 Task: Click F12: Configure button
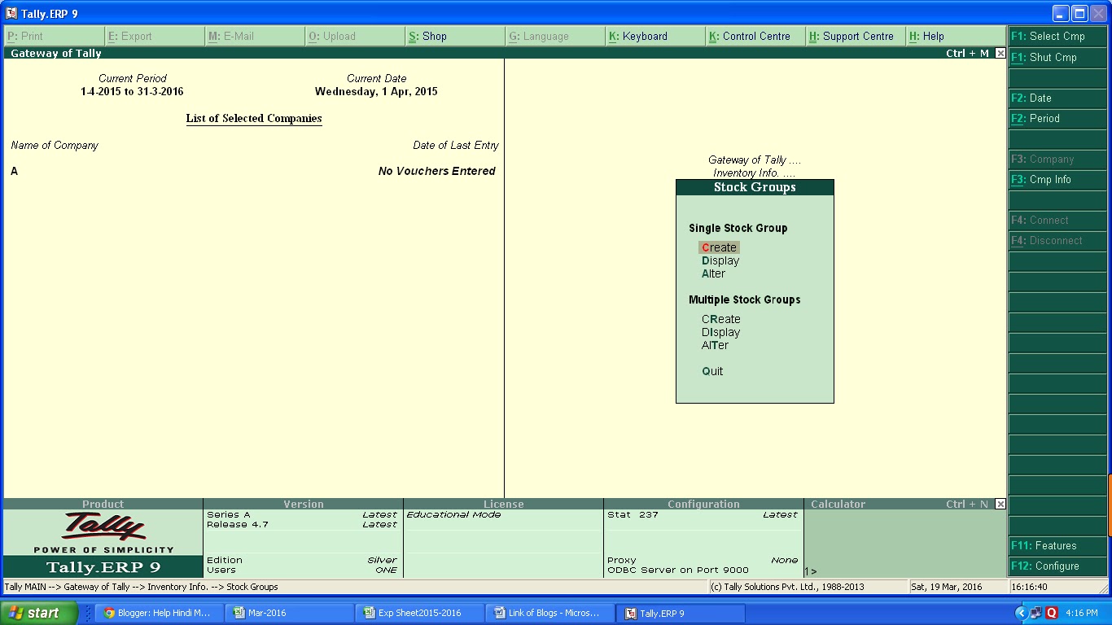click(x=1057, y=566)
